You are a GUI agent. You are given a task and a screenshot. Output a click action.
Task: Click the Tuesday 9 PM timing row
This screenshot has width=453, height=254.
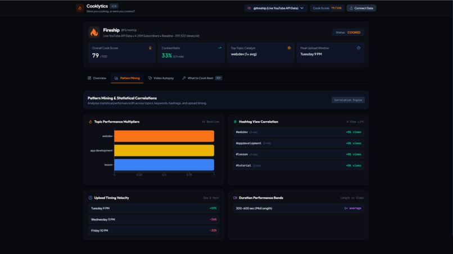153,208
